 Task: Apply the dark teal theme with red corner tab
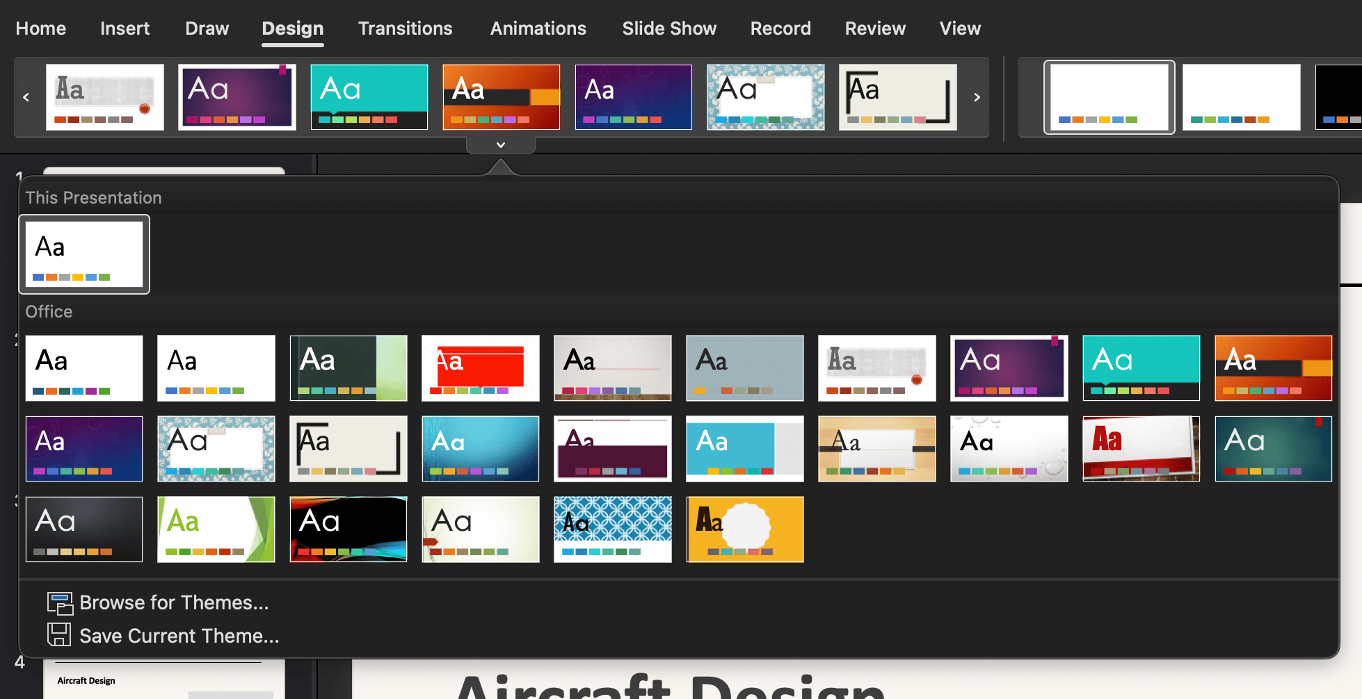coord(1274,449)
